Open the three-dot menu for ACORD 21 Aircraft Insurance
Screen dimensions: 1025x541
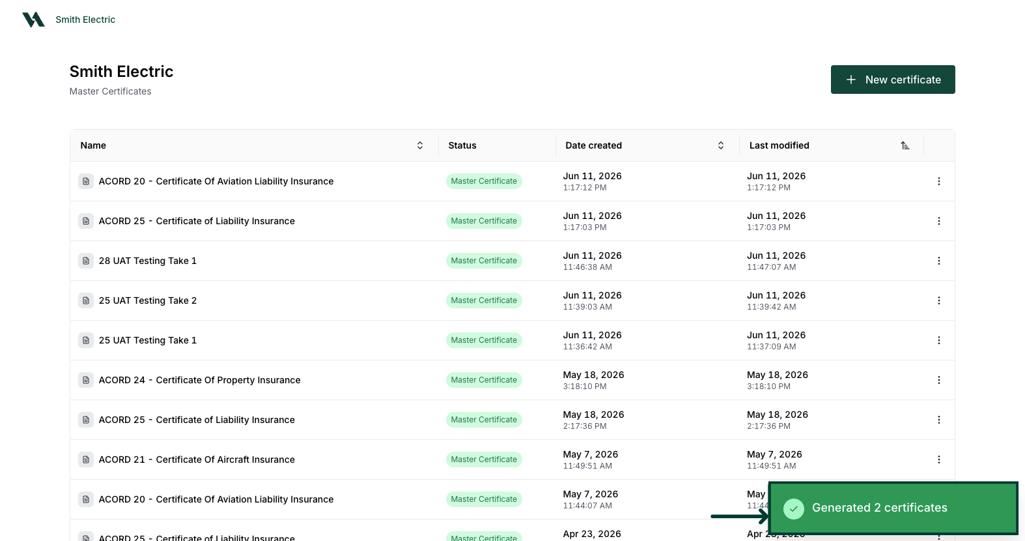click(939, 460)
